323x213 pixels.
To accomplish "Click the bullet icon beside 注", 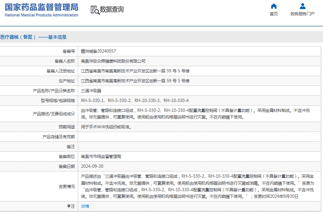I will coord(69,206).
